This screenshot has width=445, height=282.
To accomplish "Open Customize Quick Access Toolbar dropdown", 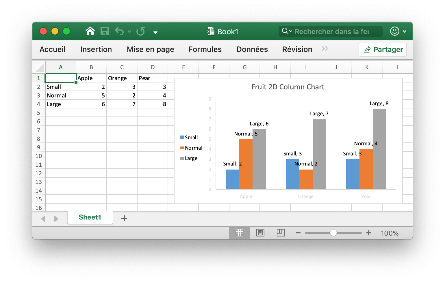I will tap(155, 32).
